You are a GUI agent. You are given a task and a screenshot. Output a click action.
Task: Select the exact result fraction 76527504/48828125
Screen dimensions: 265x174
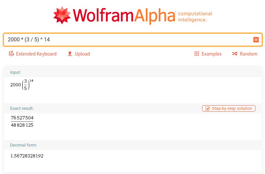tap(22, 121)
